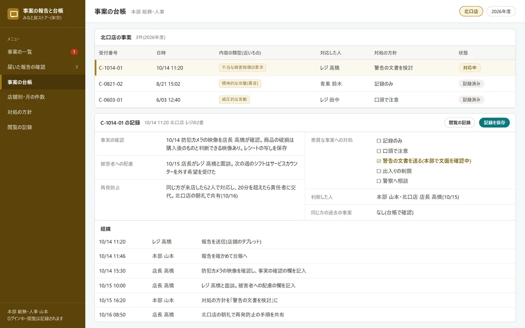Check the 警察へ相談 option

[x=392, y=181]
